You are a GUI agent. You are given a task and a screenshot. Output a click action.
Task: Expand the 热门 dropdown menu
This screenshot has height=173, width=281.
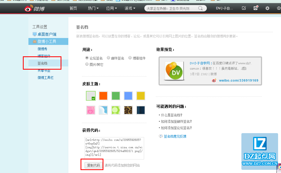point(93,9)
